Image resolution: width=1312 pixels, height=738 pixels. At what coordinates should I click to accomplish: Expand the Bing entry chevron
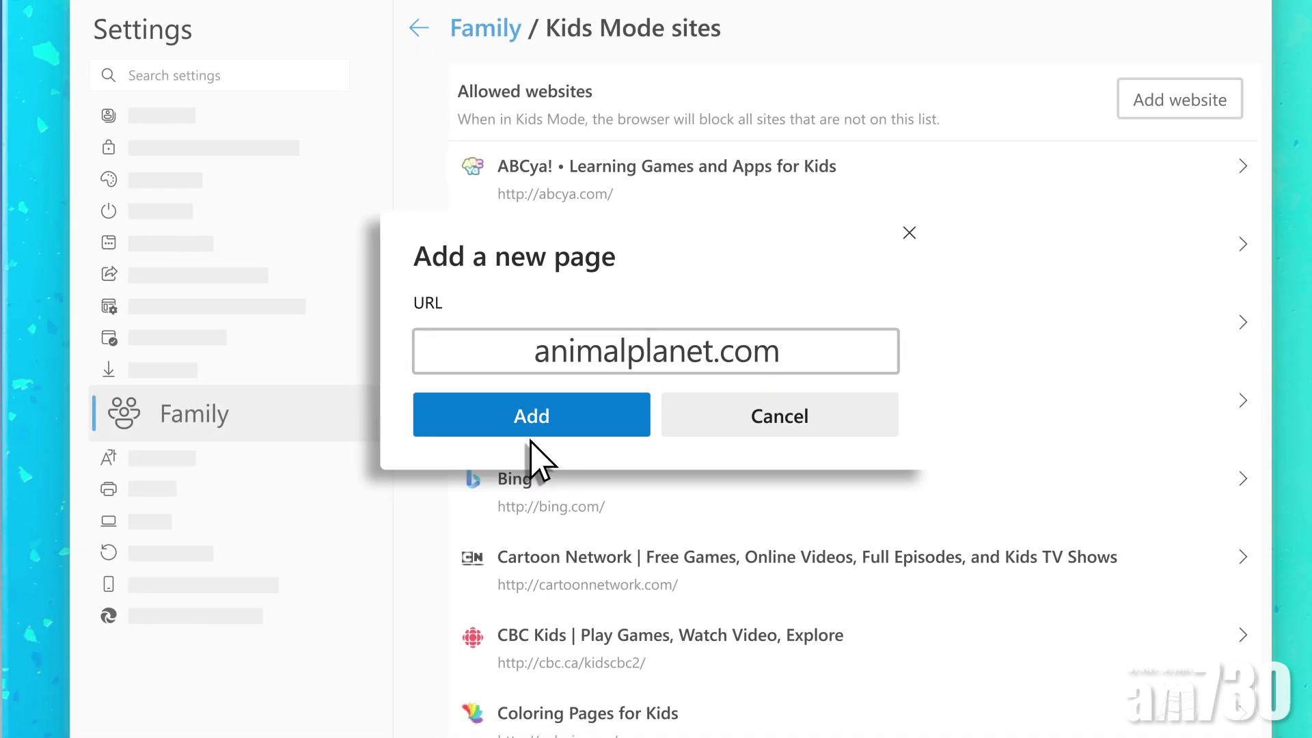(1242, 479)
